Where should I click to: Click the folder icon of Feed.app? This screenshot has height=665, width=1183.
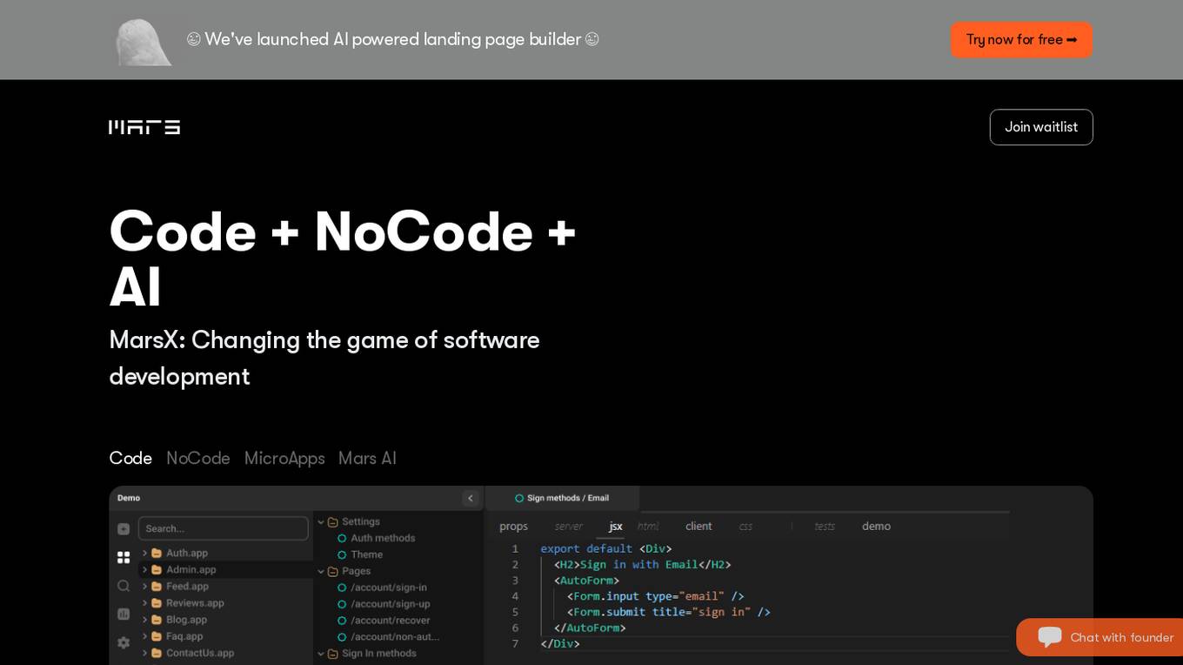coord(157,587)
